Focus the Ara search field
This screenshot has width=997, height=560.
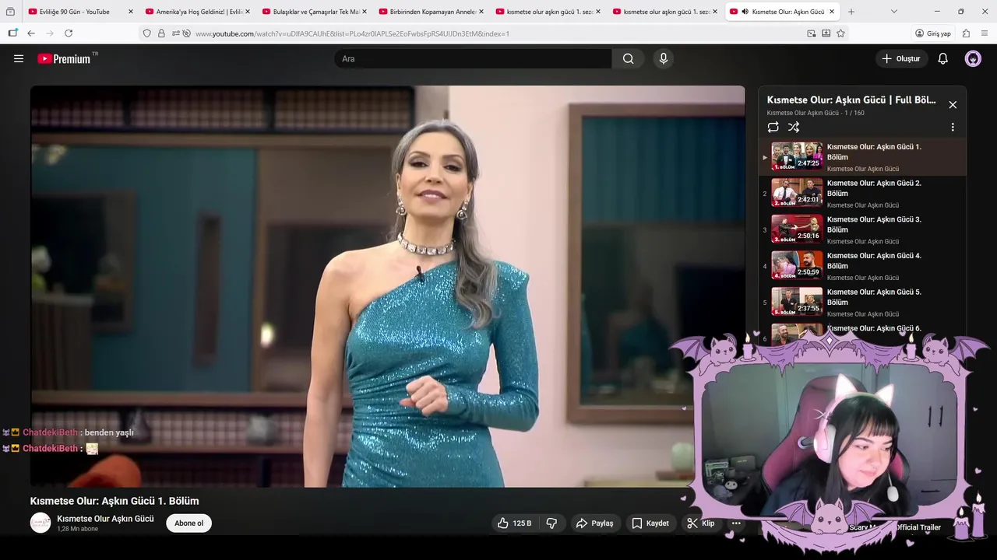pyautogui.click(x=473, y=58)
